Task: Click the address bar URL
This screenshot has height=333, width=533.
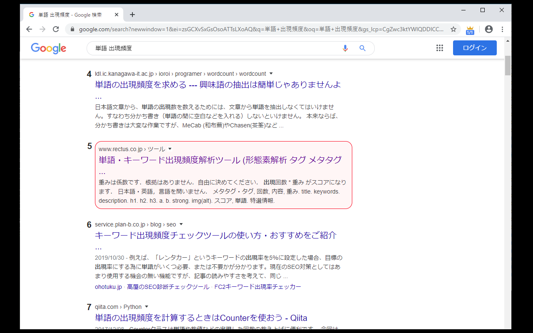Action: [x=261, y=30]
